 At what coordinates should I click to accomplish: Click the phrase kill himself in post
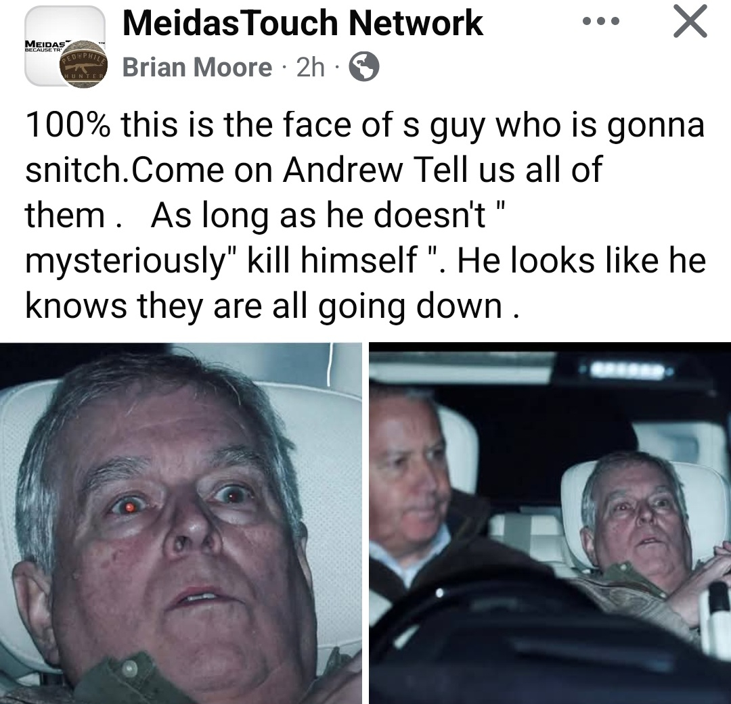332,260
